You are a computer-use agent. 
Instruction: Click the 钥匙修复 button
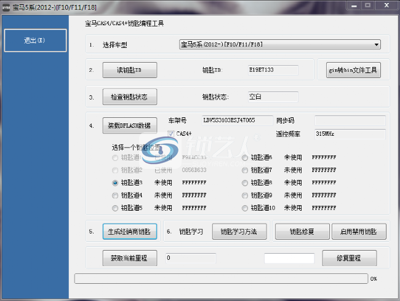302,232
